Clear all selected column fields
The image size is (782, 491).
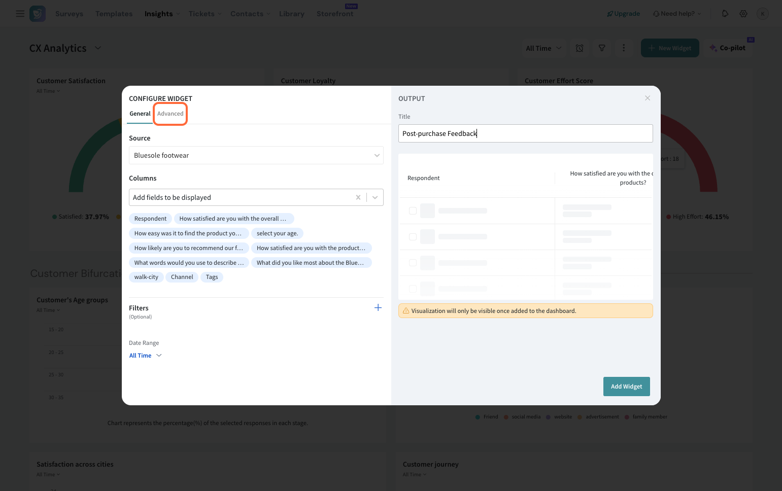(358, 197)
